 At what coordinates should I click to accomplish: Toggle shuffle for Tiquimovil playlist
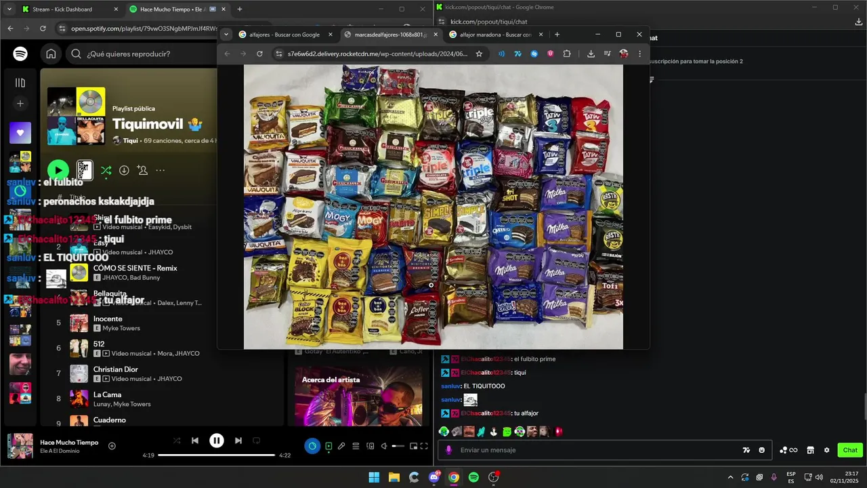106,170
